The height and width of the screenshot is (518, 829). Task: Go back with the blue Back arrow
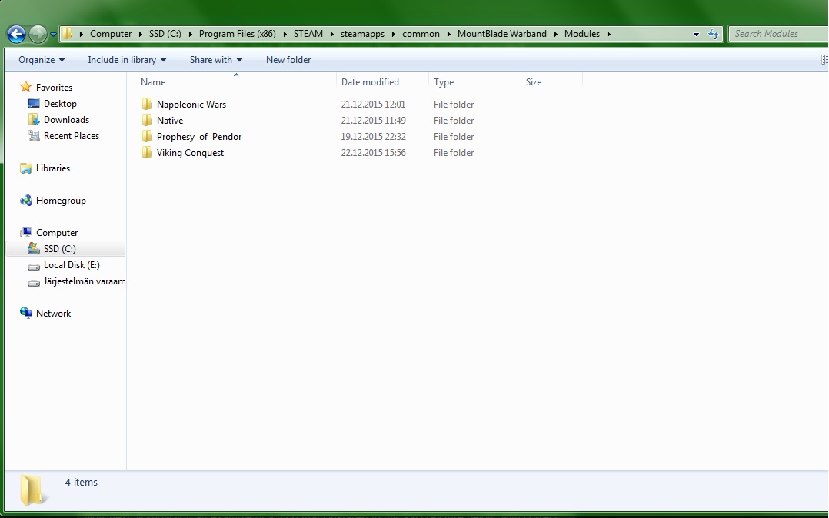coord(16,35)
